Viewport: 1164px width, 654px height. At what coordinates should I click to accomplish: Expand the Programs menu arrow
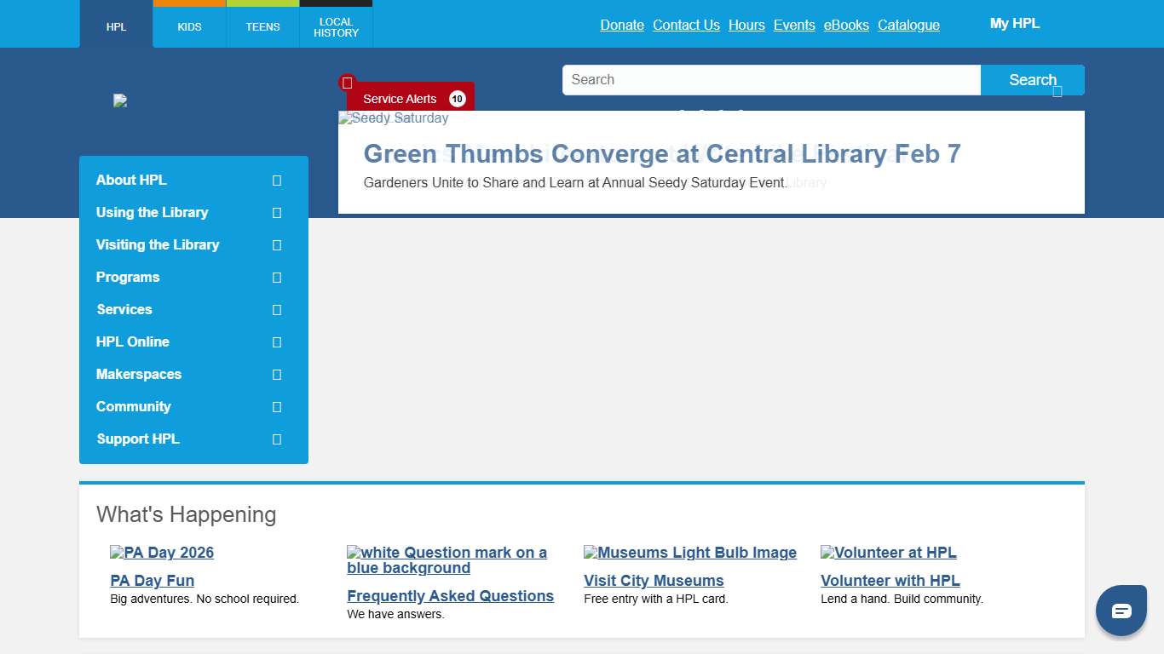tap(277, 278)
